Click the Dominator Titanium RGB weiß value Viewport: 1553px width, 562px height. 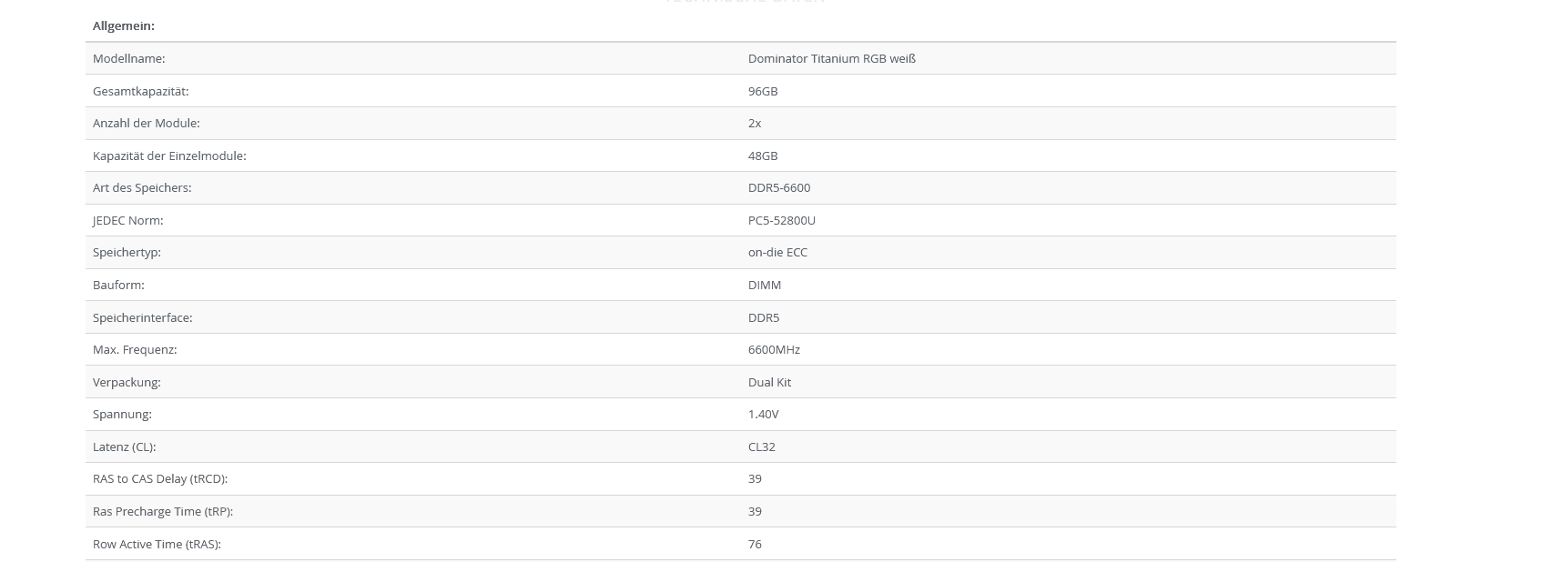pos(831,58)
